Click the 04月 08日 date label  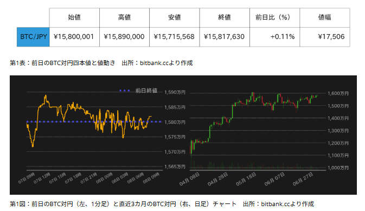(189, 179)
